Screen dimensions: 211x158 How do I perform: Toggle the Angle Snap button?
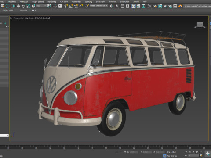coord(71,6)
